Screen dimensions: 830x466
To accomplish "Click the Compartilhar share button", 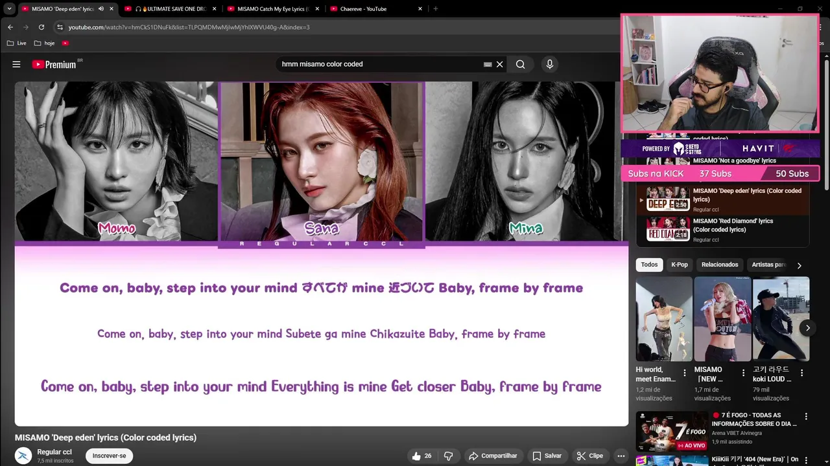I will click(493, 456).
